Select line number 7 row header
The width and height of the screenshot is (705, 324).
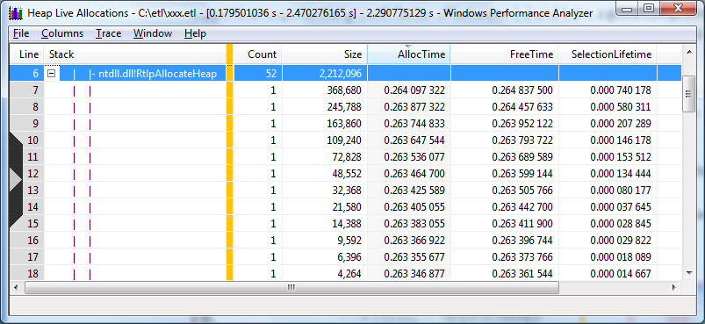coord(27,90)
